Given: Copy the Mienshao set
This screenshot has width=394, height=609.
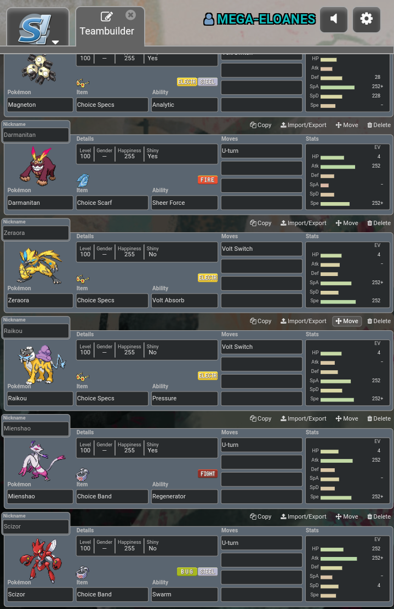Looking at the screenshot, I should (x=261, y=418).
